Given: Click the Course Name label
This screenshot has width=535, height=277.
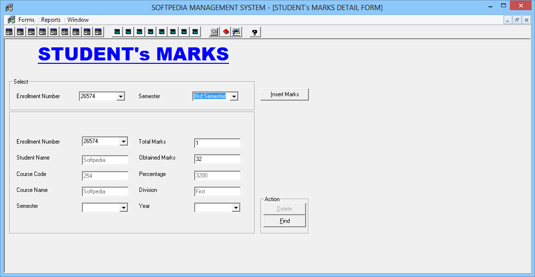Looking at the screenshot, I should [32, 190].
